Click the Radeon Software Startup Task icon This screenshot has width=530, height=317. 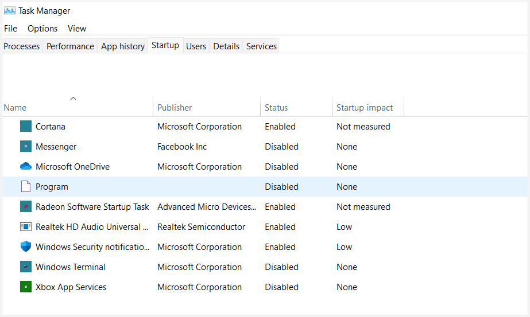[26, 206]
